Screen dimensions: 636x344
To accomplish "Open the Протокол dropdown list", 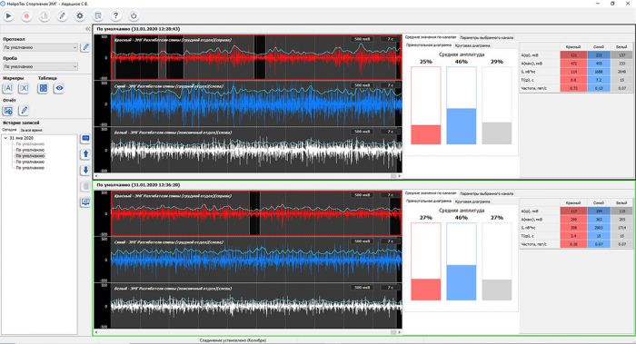I will click(40, 47).
